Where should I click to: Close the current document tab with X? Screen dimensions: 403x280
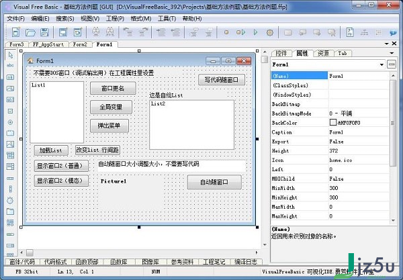pos(394,44)
